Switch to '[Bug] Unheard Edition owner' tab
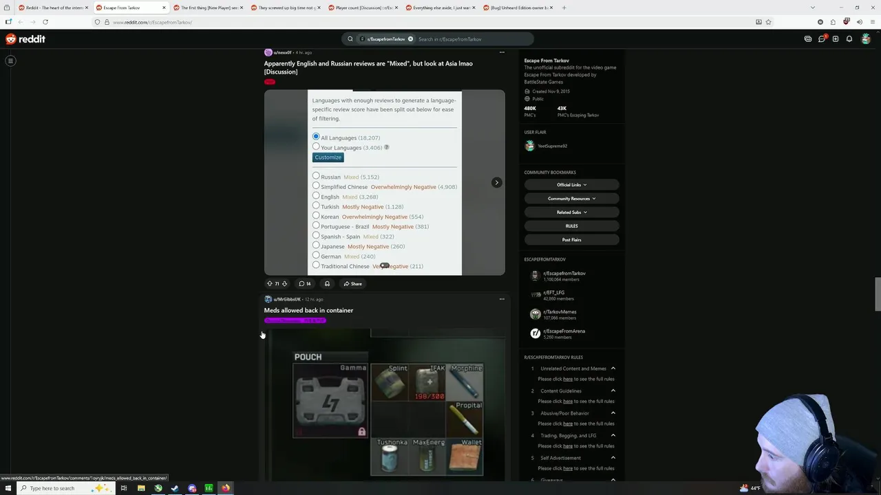Screen dimensions: 881x495 click(518, 8)
